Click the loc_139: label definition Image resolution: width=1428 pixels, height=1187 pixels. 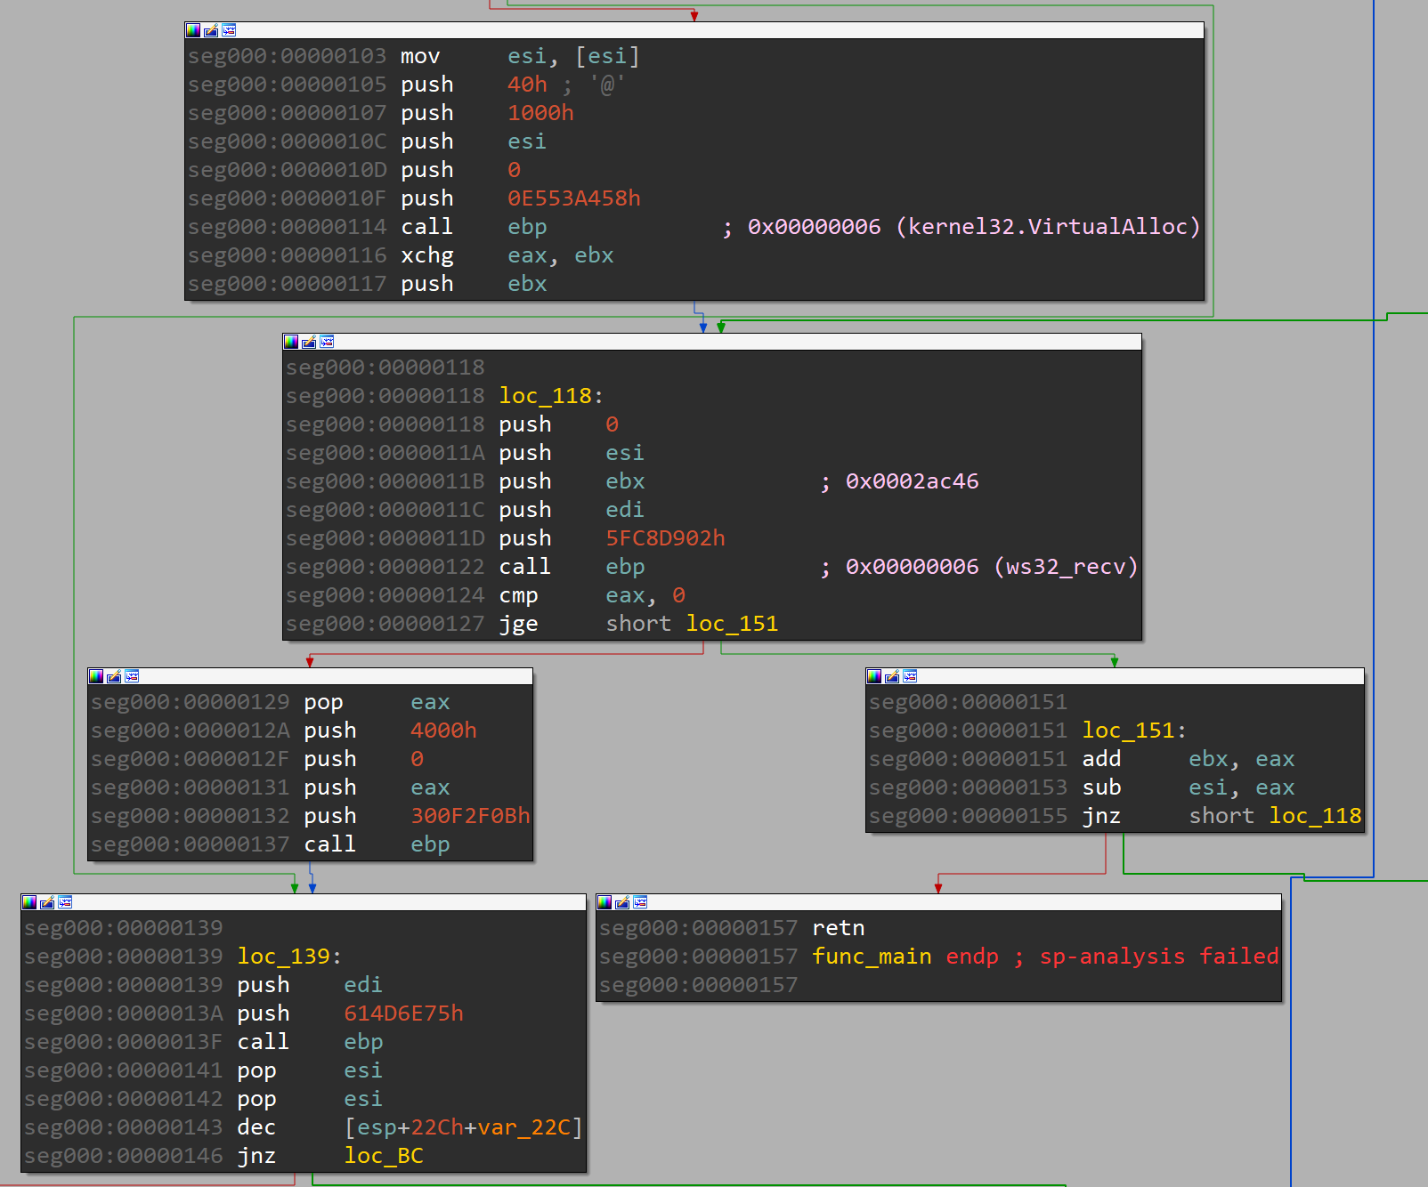(x=289, y=957)
